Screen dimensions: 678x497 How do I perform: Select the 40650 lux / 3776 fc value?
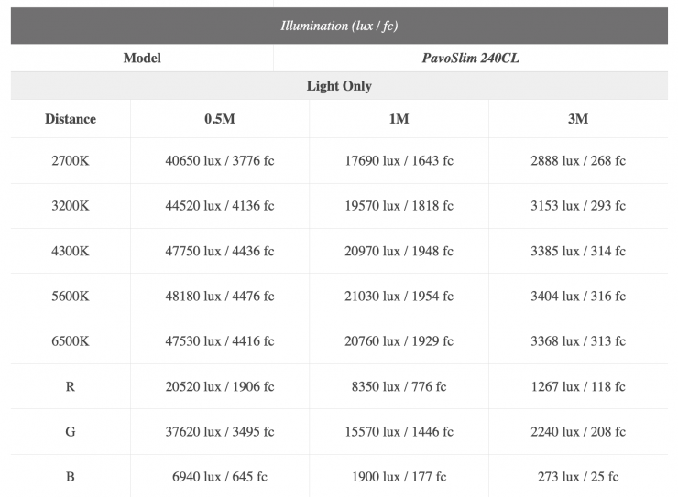point(220,161)
